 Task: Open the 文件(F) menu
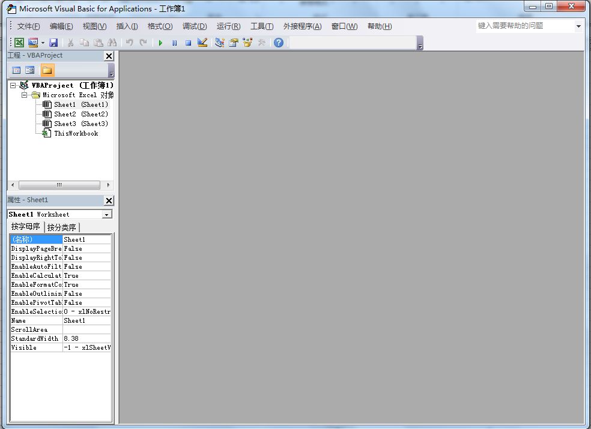28,26
